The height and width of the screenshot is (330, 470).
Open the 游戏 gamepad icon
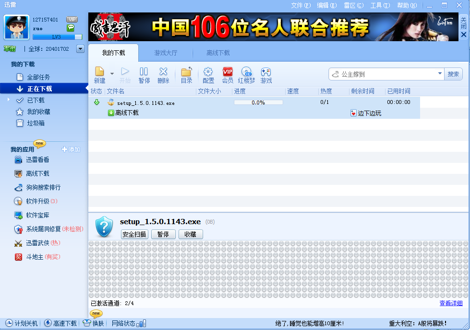(x=266, y=75)
